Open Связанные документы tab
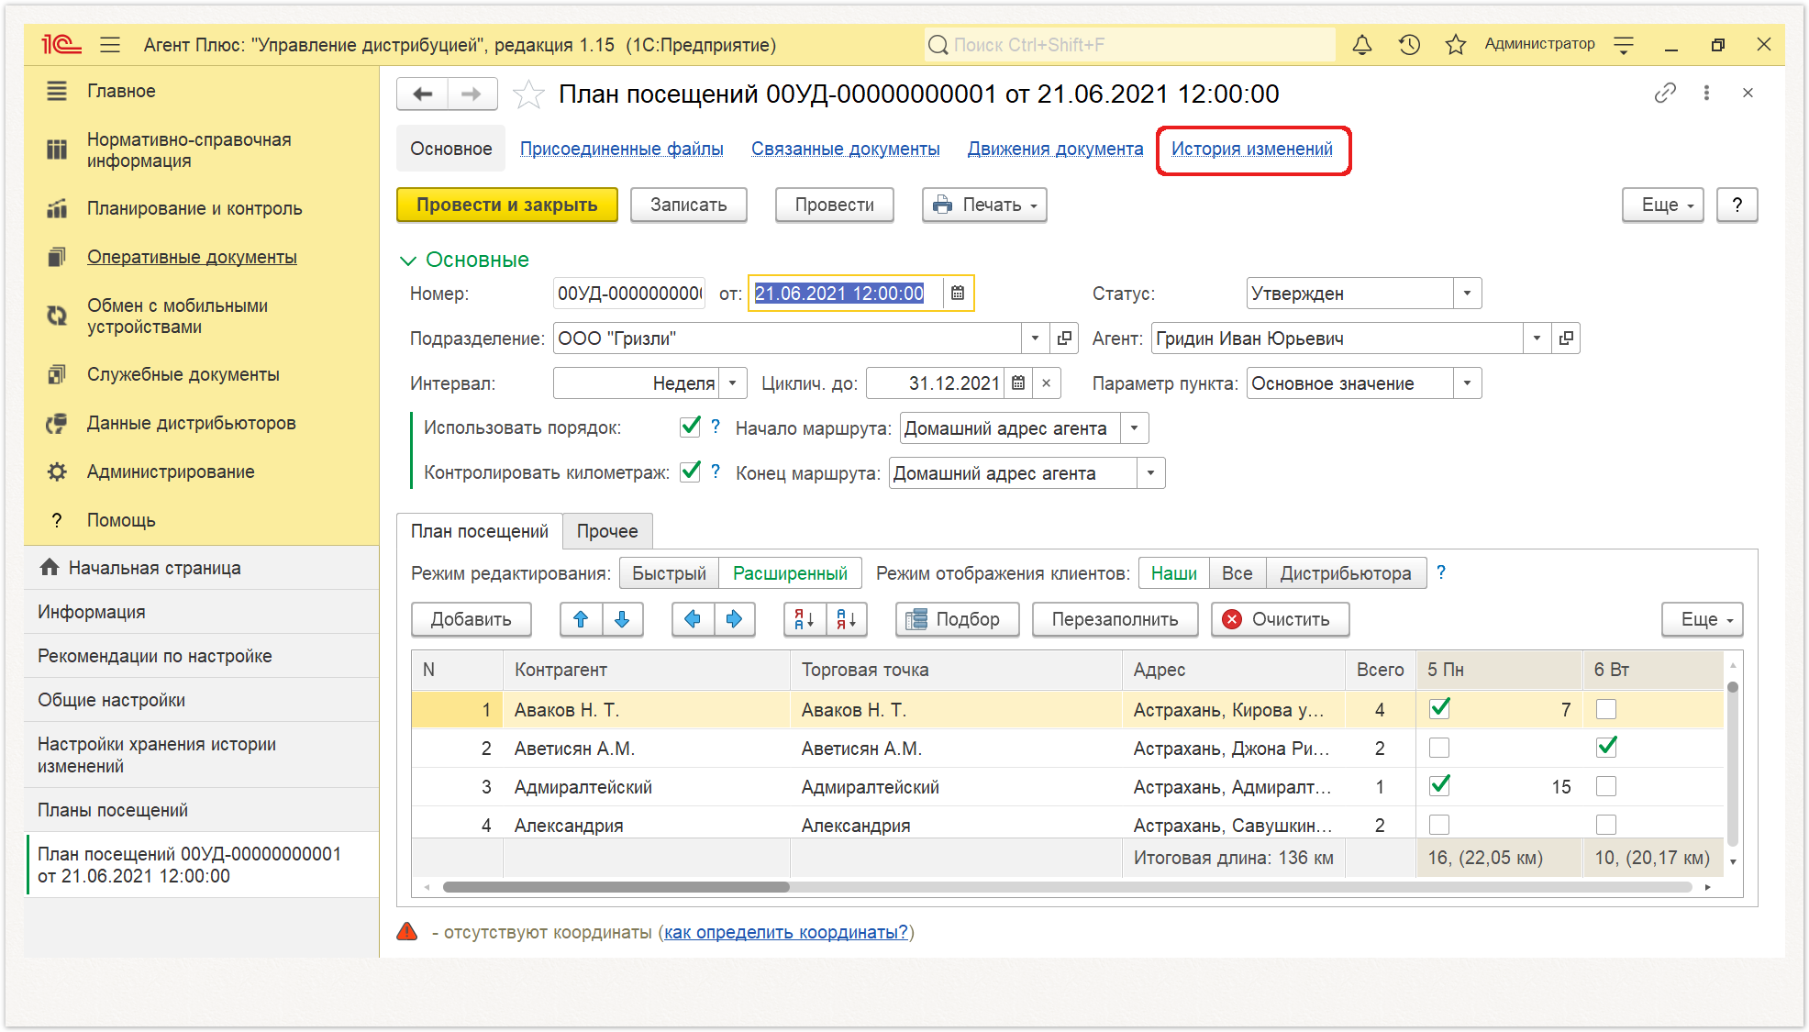The image size is (1809, 1032). [x=845, y=149]
